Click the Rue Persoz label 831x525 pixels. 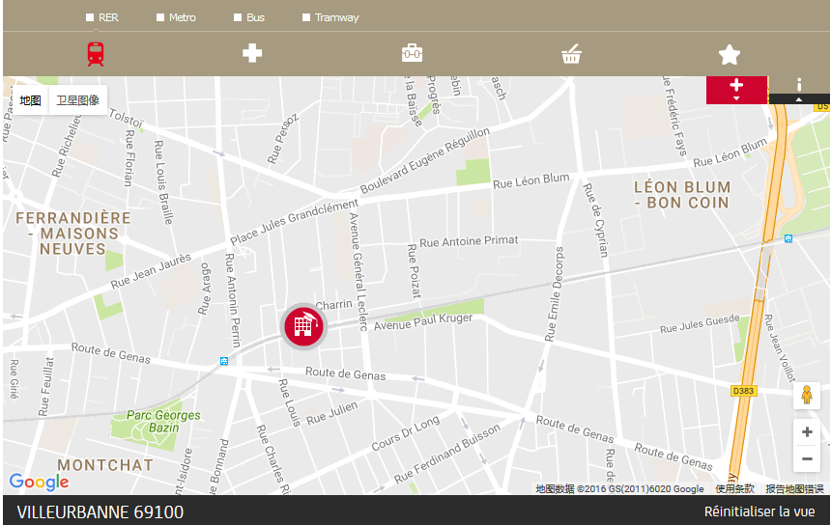click(x=282, y=139)
